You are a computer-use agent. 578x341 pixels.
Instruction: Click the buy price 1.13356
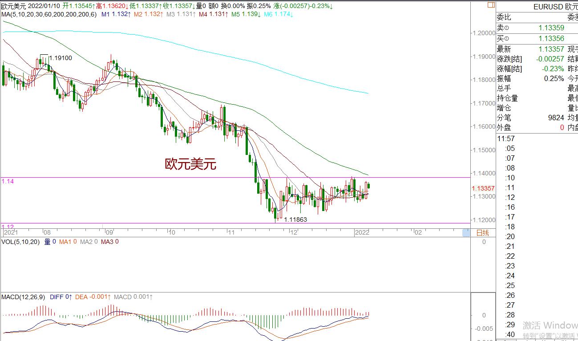[551, 39]
